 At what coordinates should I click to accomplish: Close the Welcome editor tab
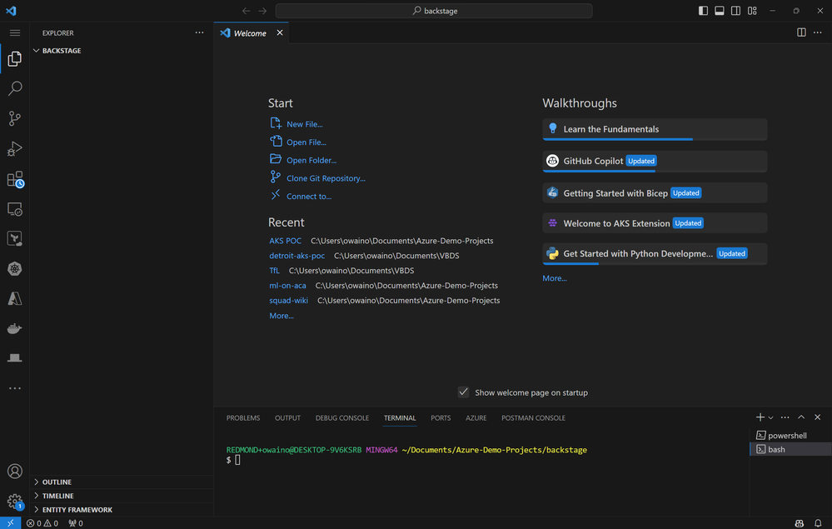[280, 32]
